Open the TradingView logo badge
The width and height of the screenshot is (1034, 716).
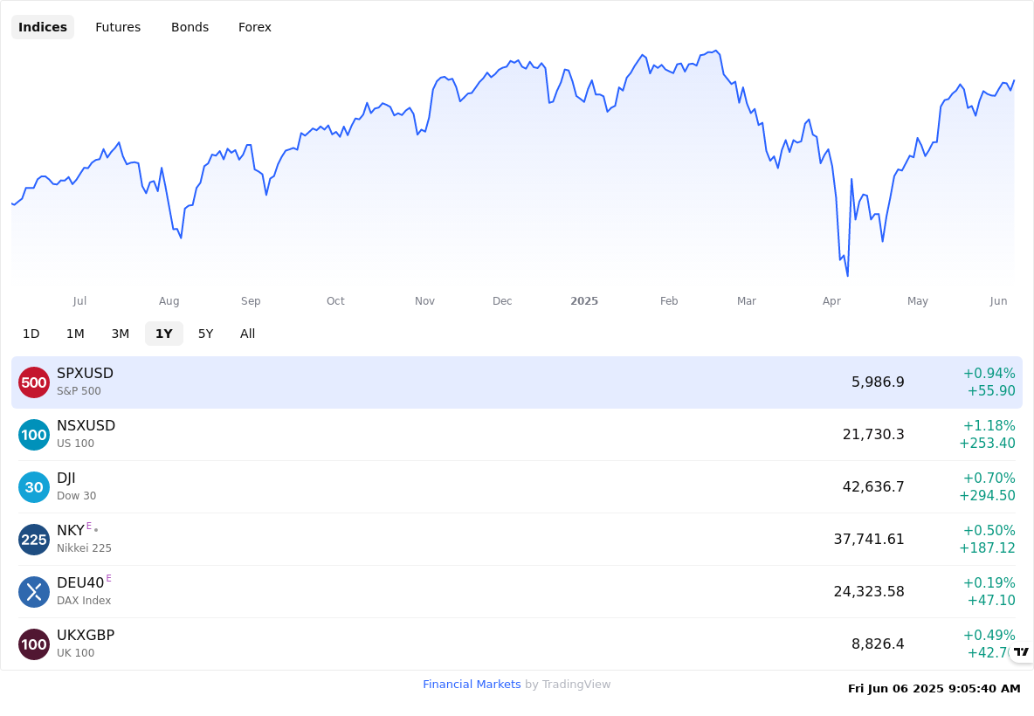click(x=1022, y=652)
